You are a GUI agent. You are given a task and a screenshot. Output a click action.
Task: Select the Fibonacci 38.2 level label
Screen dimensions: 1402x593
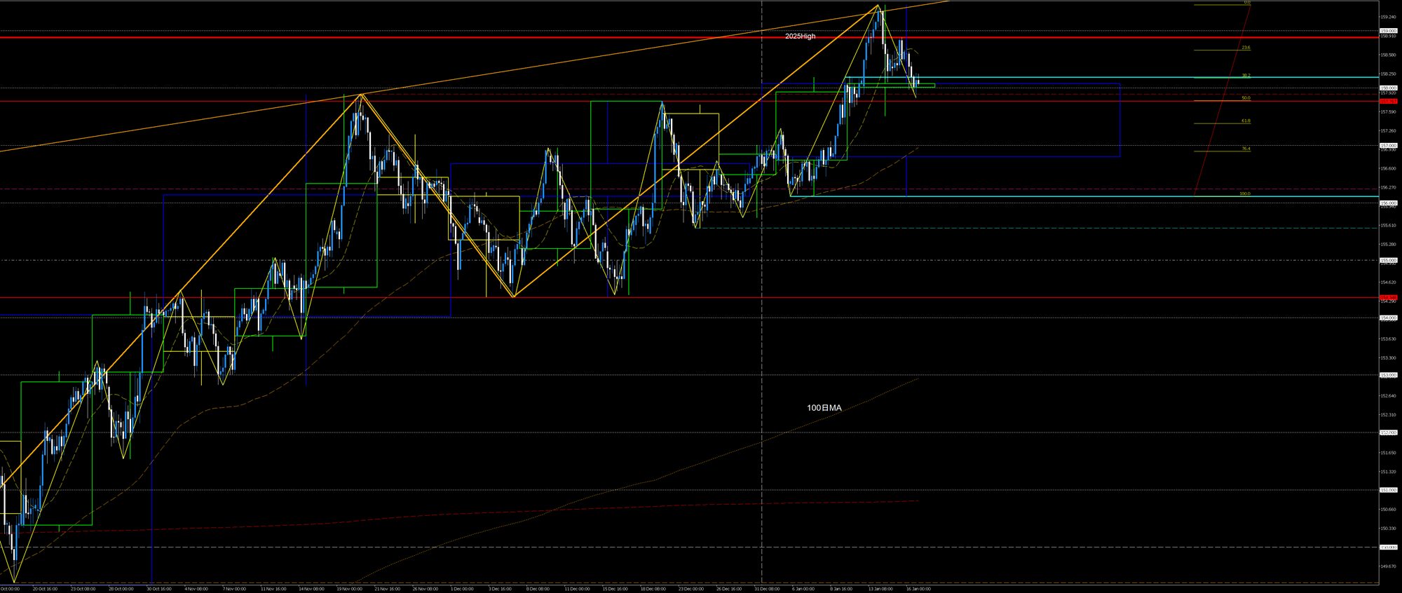pyautogui.click(x=1246, y=75)
